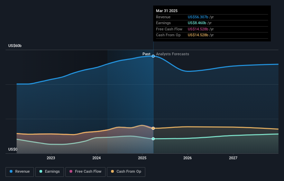Click the Past label on the chart
The height and width of the screenshot is (181, 284).
coord(146,54)
